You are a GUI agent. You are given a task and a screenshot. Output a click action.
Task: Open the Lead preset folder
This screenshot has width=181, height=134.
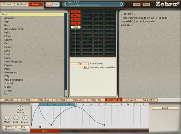[7, 54]
